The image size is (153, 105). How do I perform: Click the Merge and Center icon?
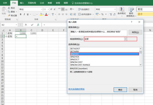[79, 14]
